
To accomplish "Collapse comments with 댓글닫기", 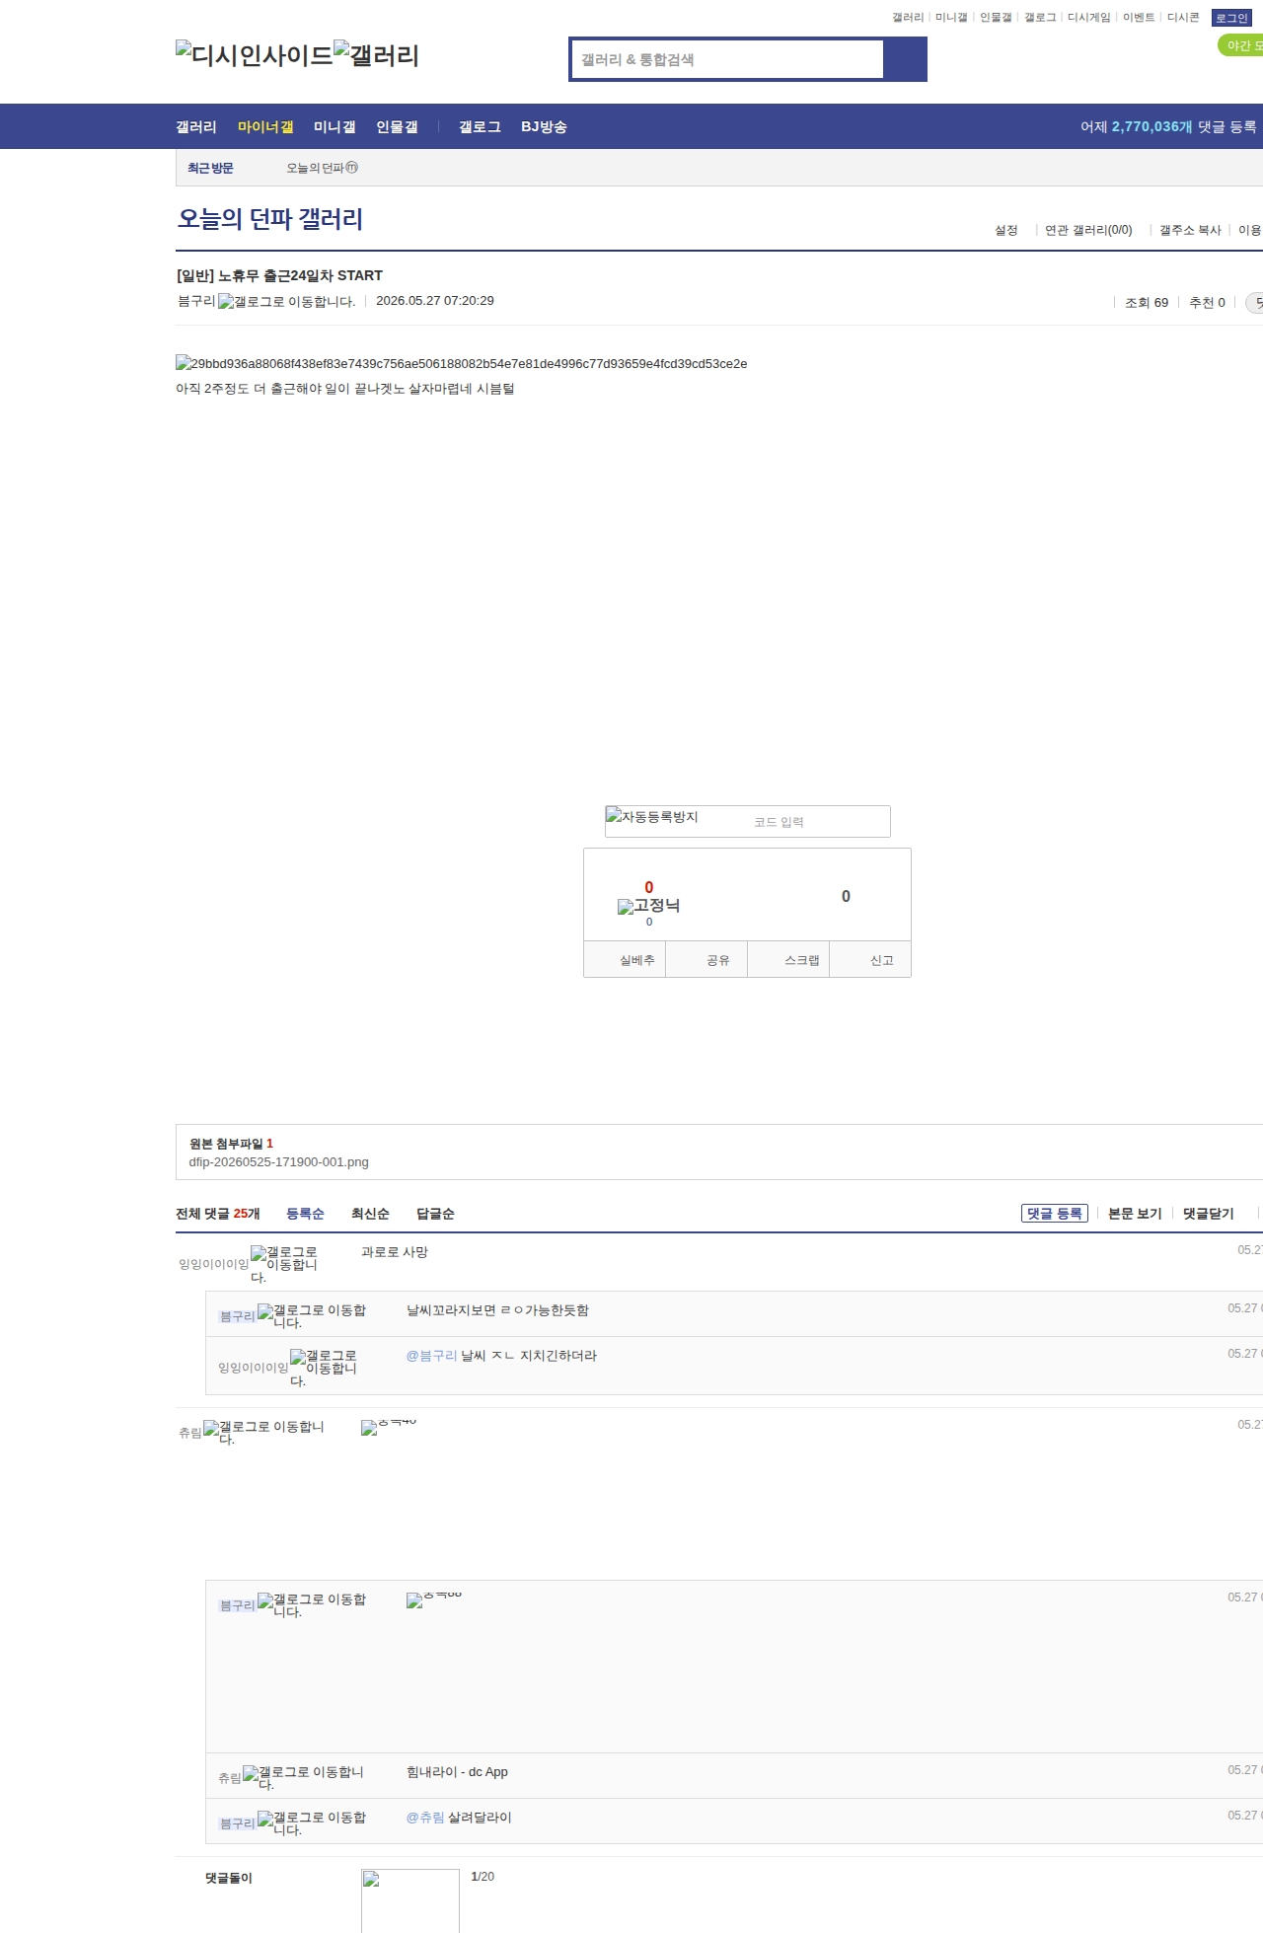I will tap(1209, 1214).
